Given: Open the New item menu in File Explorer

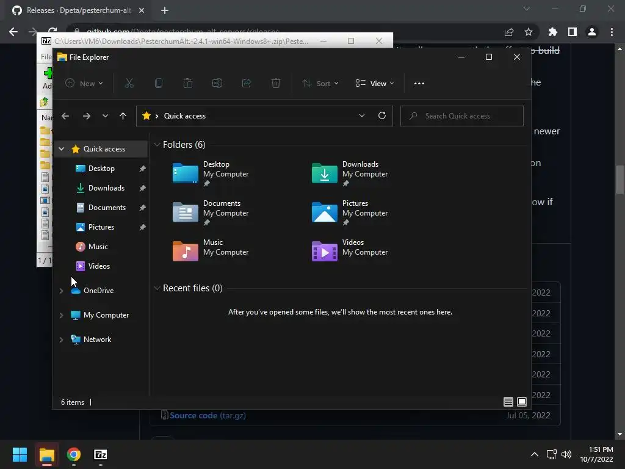Looking at the screenshot, I should pos(84,83).
